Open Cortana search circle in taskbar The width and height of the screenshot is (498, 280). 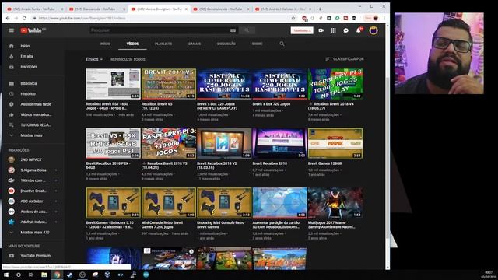[x=19, y=275]
